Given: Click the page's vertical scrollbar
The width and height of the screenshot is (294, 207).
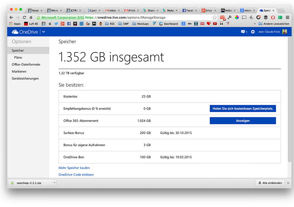Looking at the screenshot, I should point(290,99).
